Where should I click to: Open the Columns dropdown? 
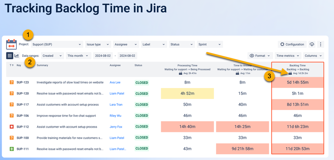[x=314, y=56]
